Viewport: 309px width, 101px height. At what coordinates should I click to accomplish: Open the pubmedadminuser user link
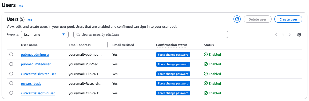pyautogui.click(x=35, y=55)
